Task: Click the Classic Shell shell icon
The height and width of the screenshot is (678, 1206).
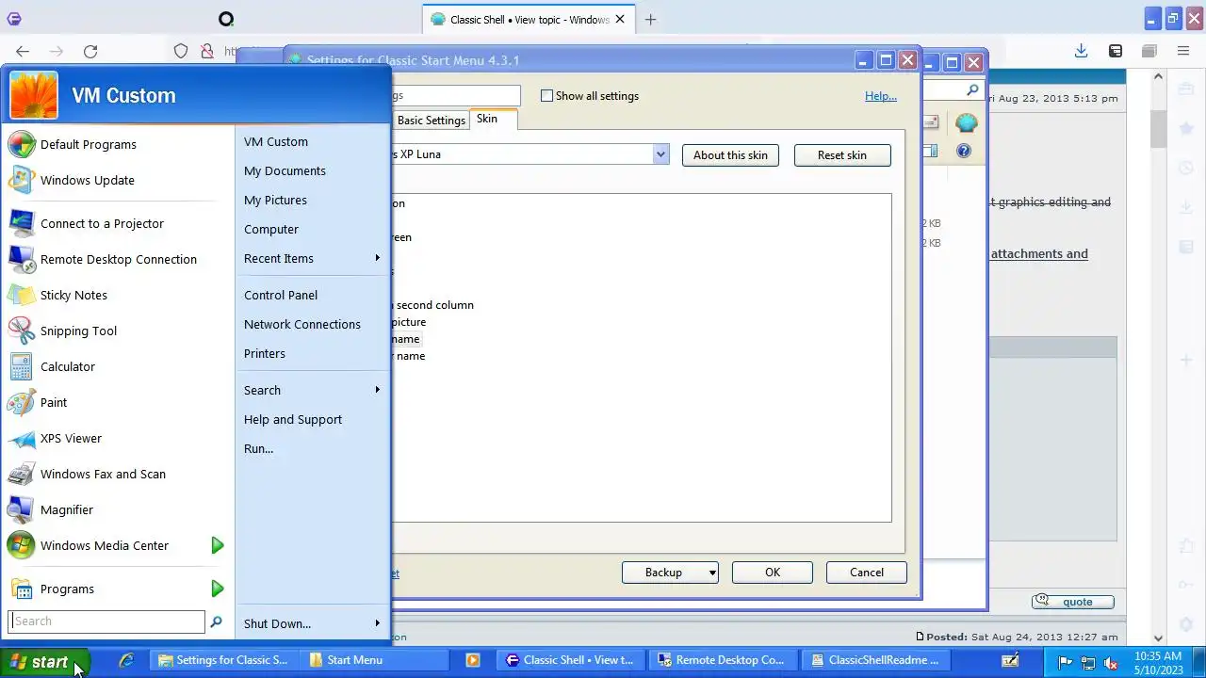Action: 966,123
